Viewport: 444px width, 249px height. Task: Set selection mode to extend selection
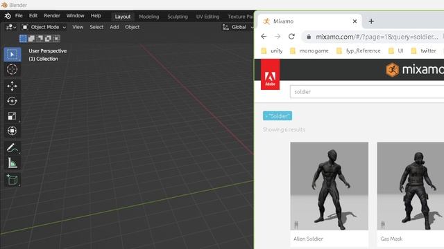click(x=31, y=39)
